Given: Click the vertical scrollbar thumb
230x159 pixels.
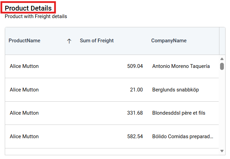Looking at the screenshot, I should [x=222, y=66].
